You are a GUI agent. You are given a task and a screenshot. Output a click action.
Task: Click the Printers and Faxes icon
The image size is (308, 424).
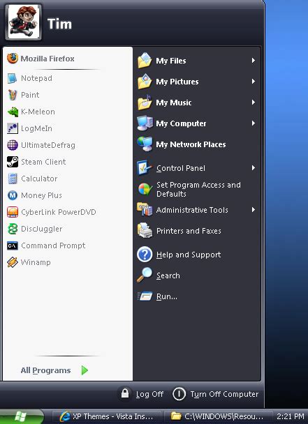(x=145, y=231)
